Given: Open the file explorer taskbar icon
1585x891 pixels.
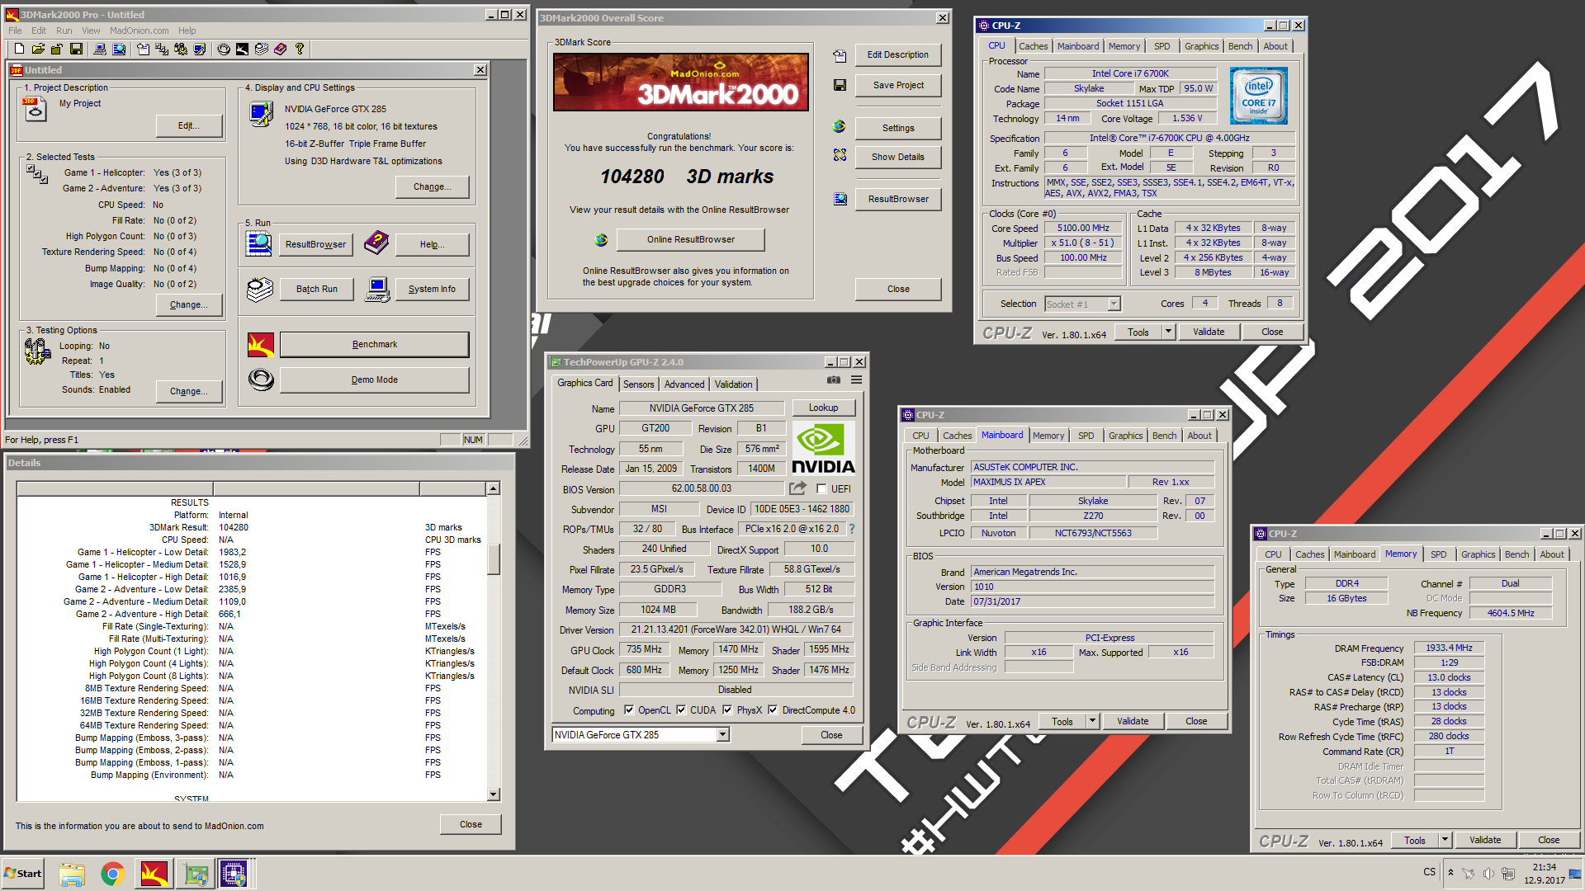Looking at the screenshot, I should click(72, 874).
